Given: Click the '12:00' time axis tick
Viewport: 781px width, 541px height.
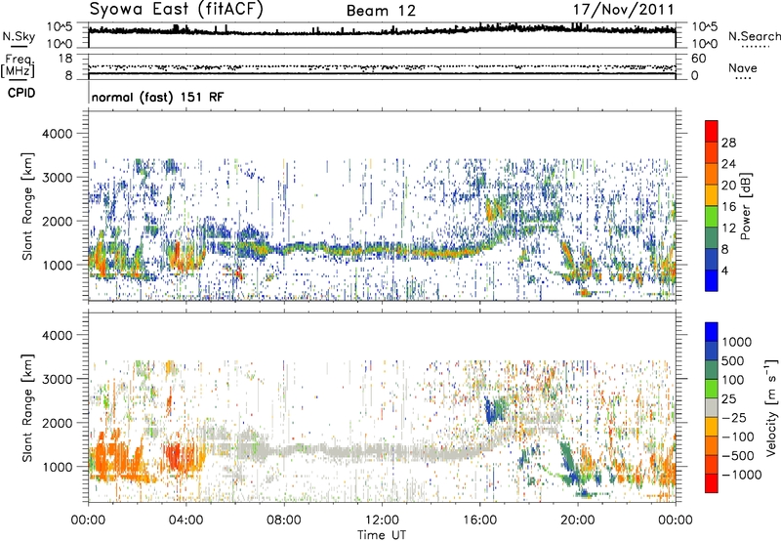Looking at the screenshot, I should (382, 520).
